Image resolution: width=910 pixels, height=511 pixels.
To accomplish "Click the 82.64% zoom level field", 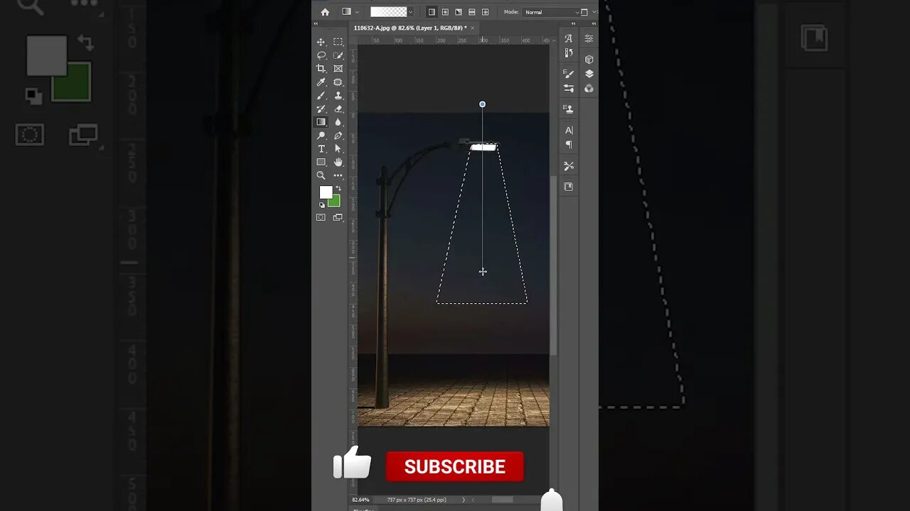I will tap(361, 500).
